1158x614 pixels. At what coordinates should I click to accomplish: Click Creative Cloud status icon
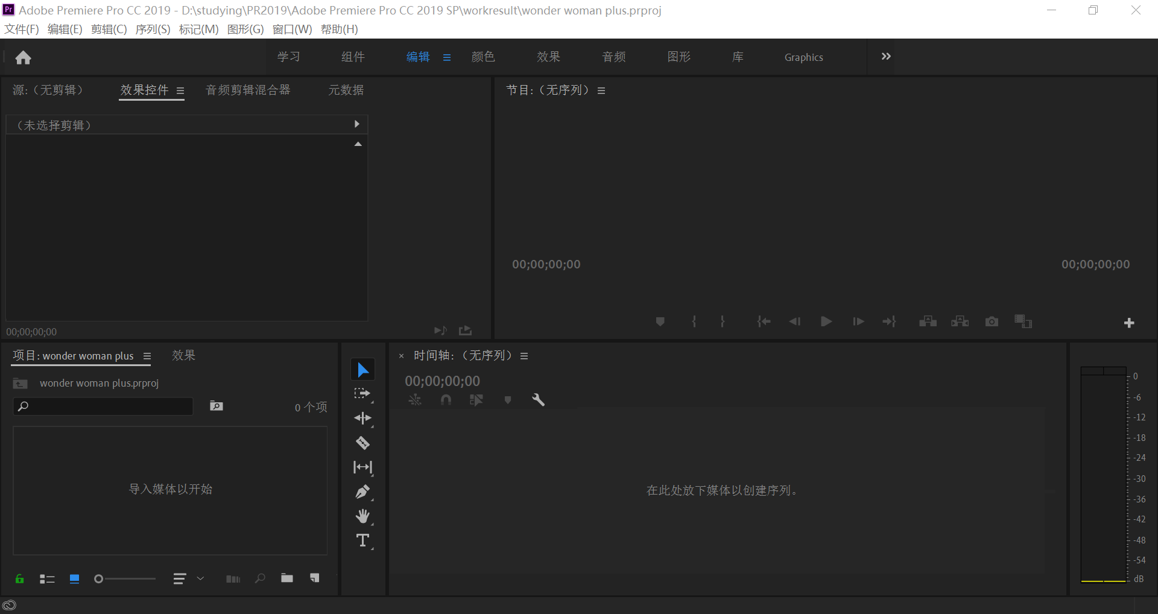tap(9, 605)
